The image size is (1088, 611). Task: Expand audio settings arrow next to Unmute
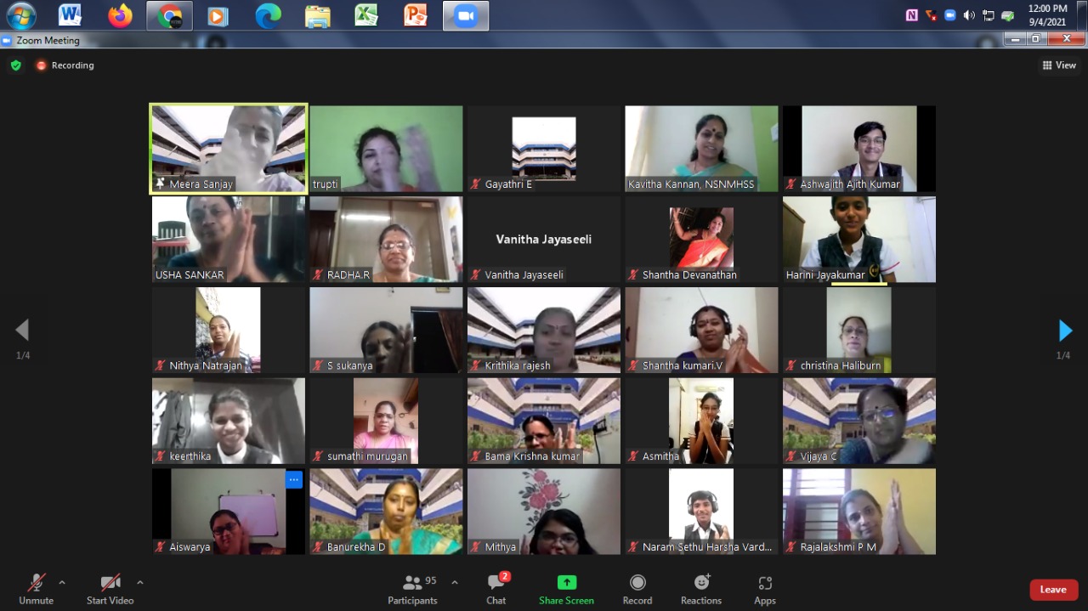click(62, 583)
